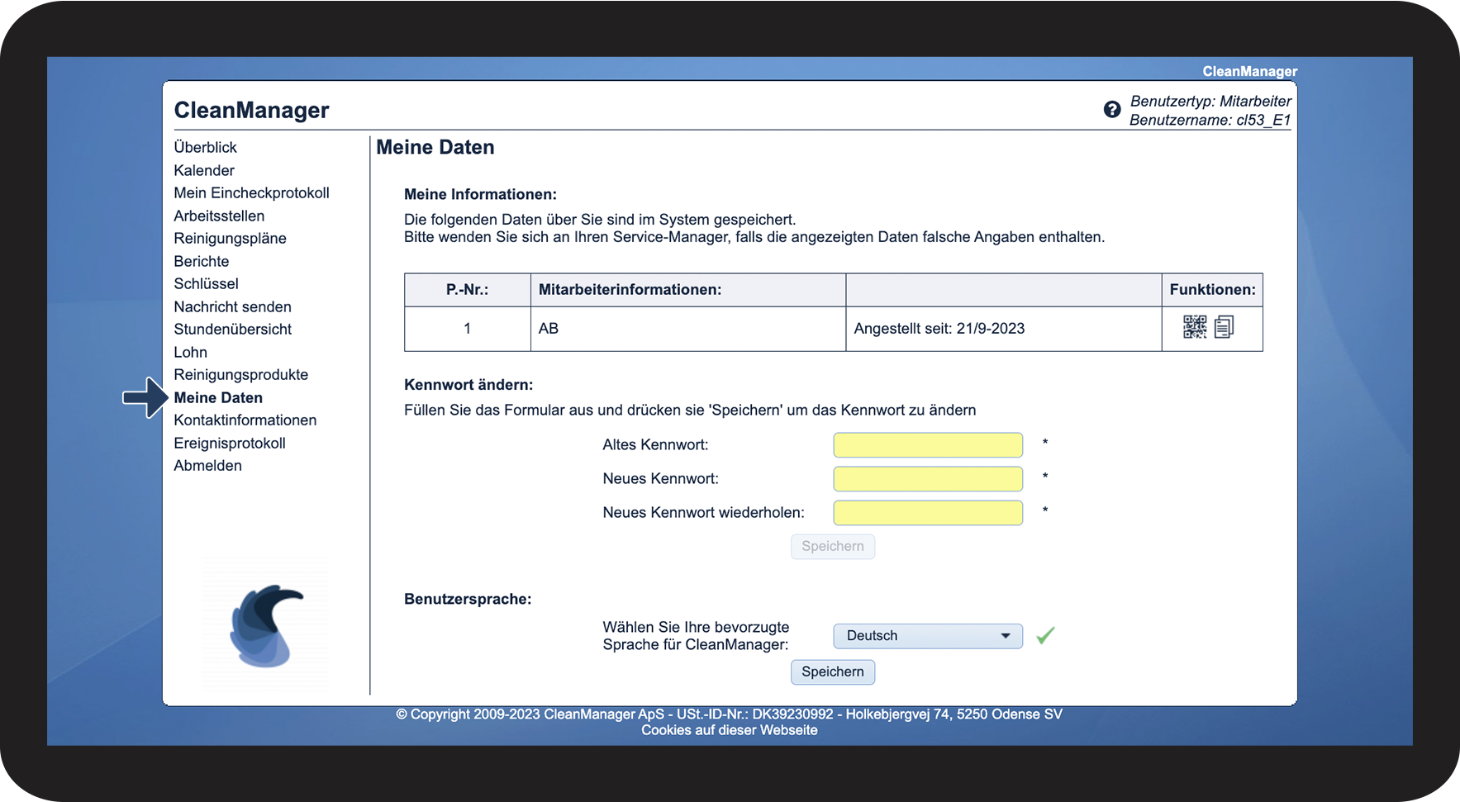Click the document copy icon in Funktionen
This screenshot has width=1460, height=802.
(1224, 327)
